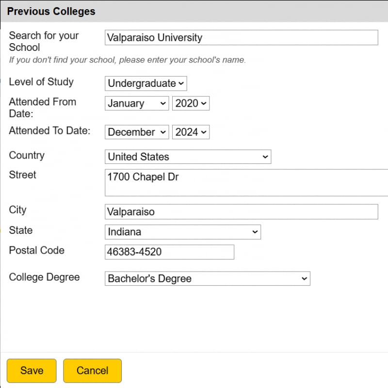
Task: Click the Postal Code field
Action: point(169,252)
